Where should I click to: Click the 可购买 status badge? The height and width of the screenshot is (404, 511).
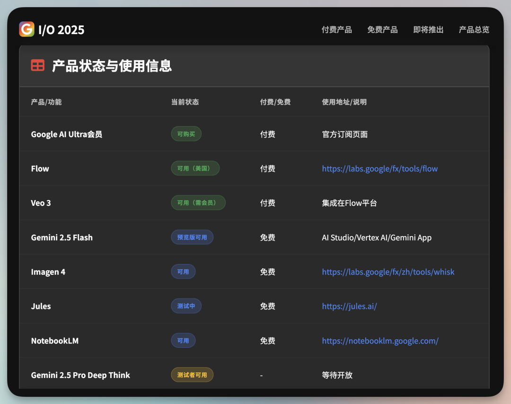point(186,134)
